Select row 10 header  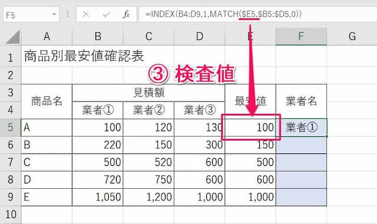(x=11, y=214)
